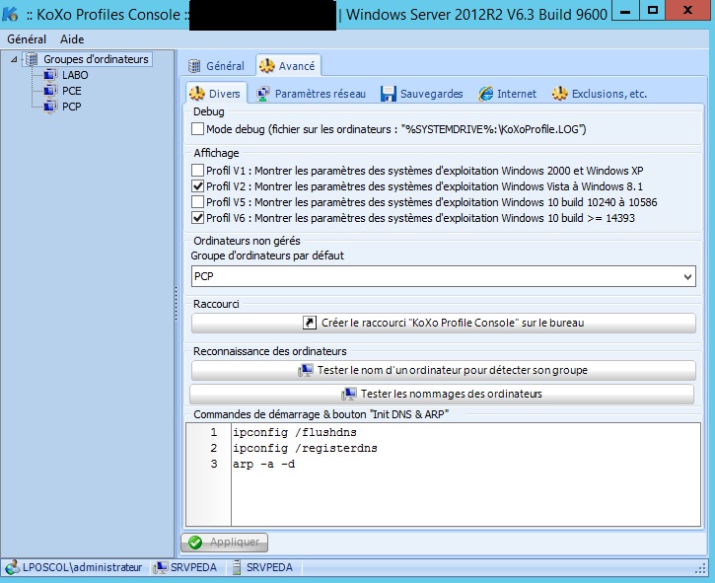Click the vertical splitter grip between panels
The image size is (715, 583).
click(x=176, y=304)
